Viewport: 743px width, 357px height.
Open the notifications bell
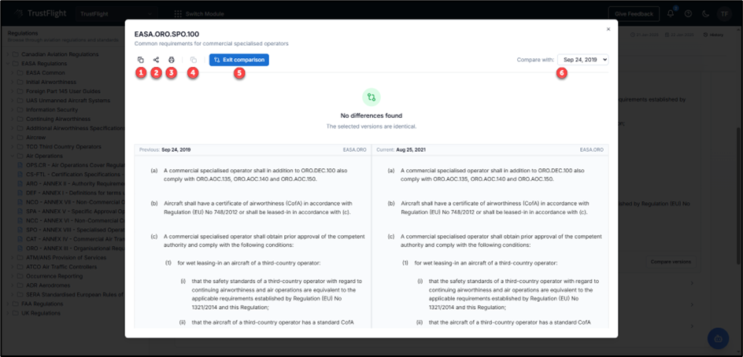(x=671, y=13)
